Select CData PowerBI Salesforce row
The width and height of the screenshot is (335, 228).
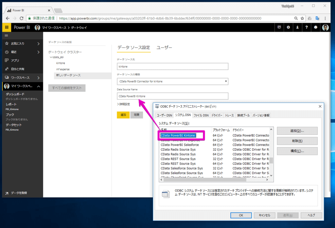(x=215, y=145)
